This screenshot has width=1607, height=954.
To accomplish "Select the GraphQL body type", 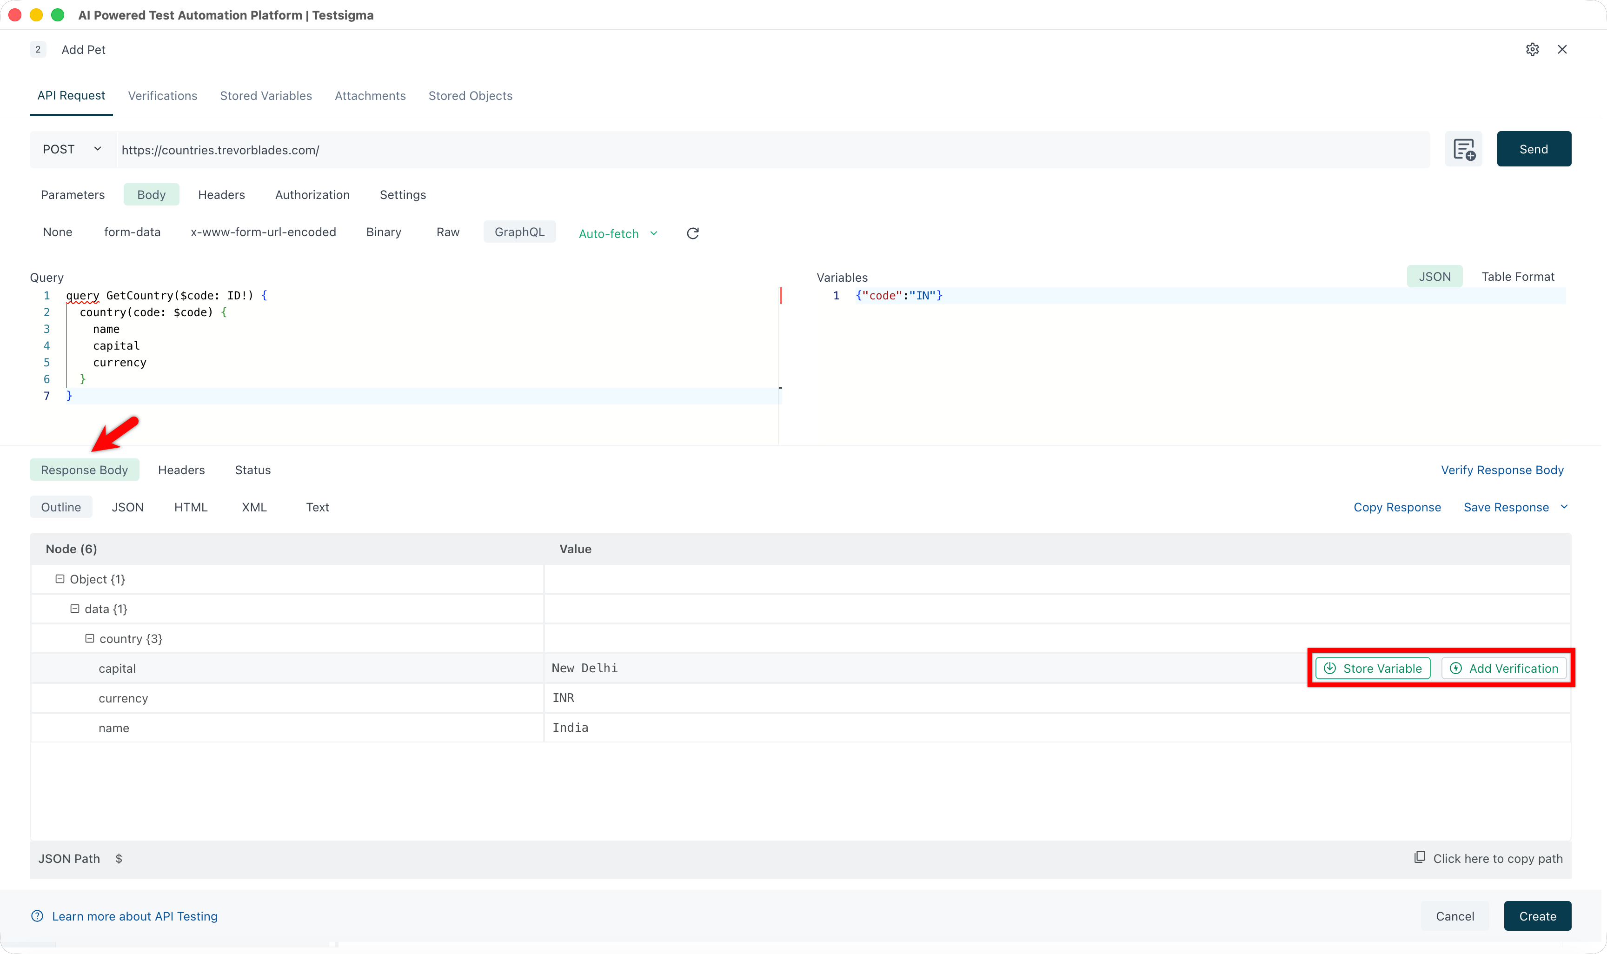I will 519,232.
